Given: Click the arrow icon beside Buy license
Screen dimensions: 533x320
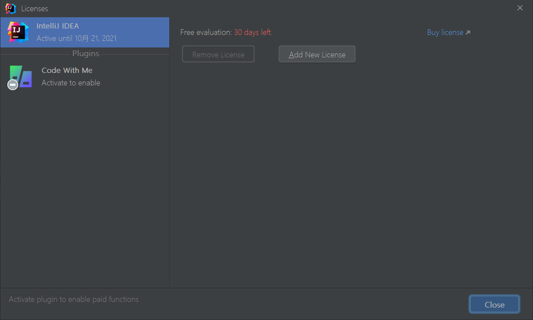Looking at the screenshot, I should [x=468, y=32].
